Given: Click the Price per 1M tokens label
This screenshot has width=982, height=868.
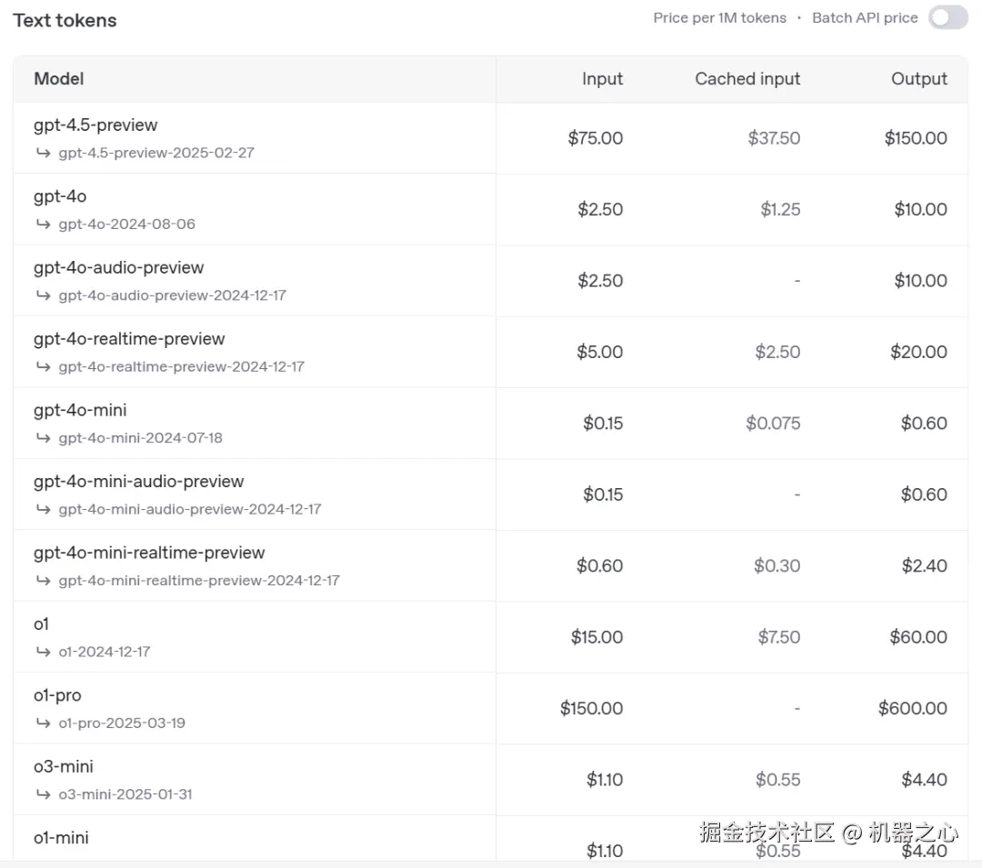Looking at the screenshot, I should [x=719, y=18].
